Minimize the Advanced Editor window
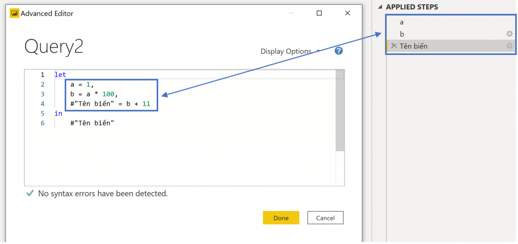Screen dimensions: 518x244 click(x=291, y=13)
